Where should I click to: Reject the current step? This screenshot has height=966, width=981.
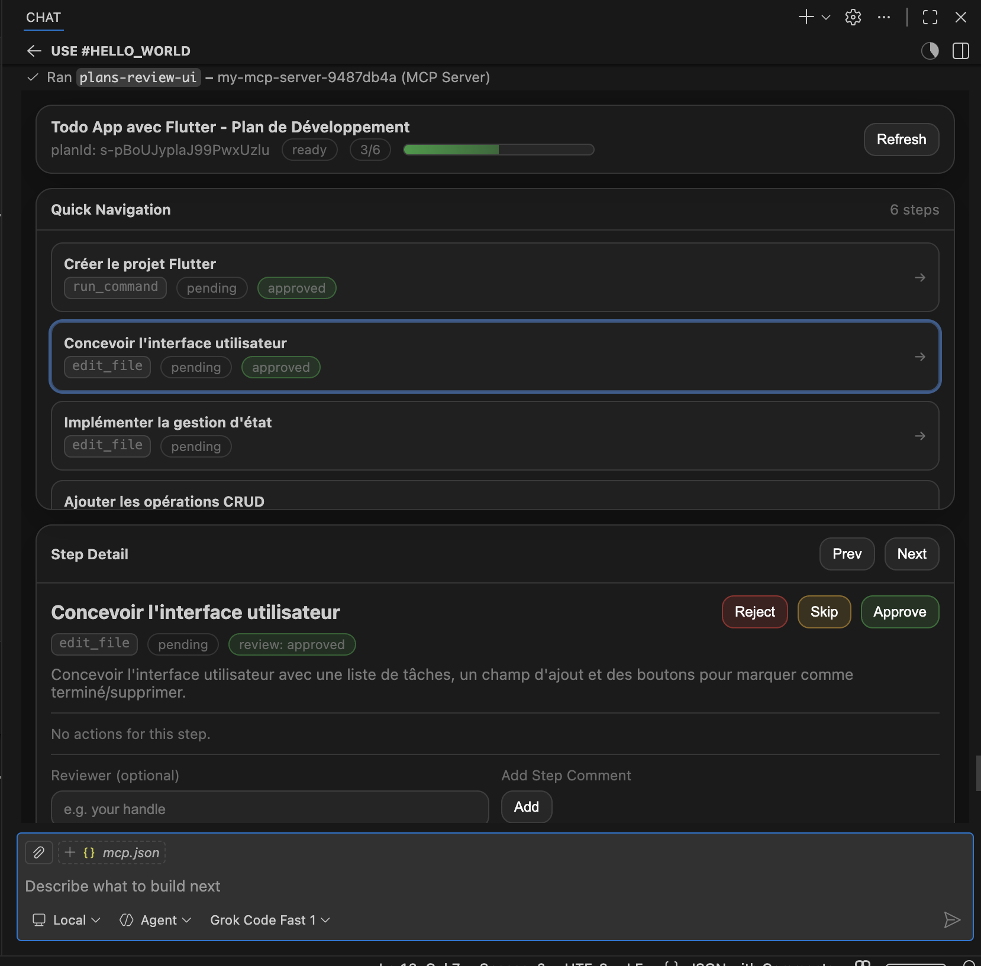click(x=754, y=612)
